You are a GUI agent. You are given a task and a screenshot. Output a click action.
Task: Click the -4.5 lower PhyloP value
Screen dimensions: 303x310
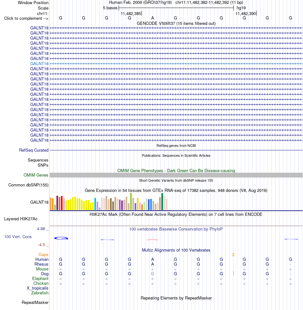point(41,245)
